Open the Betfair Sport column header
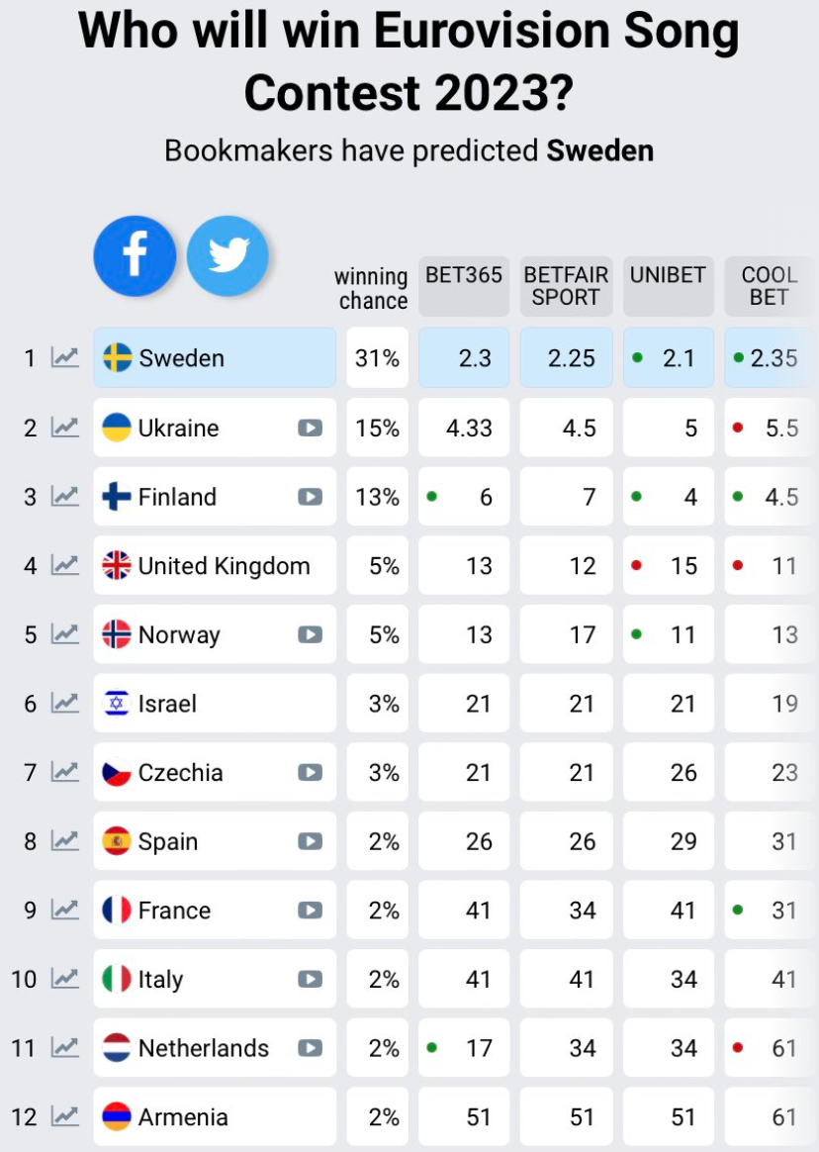The height and width of the screenshot is (1152, 819). coord(566,286)
